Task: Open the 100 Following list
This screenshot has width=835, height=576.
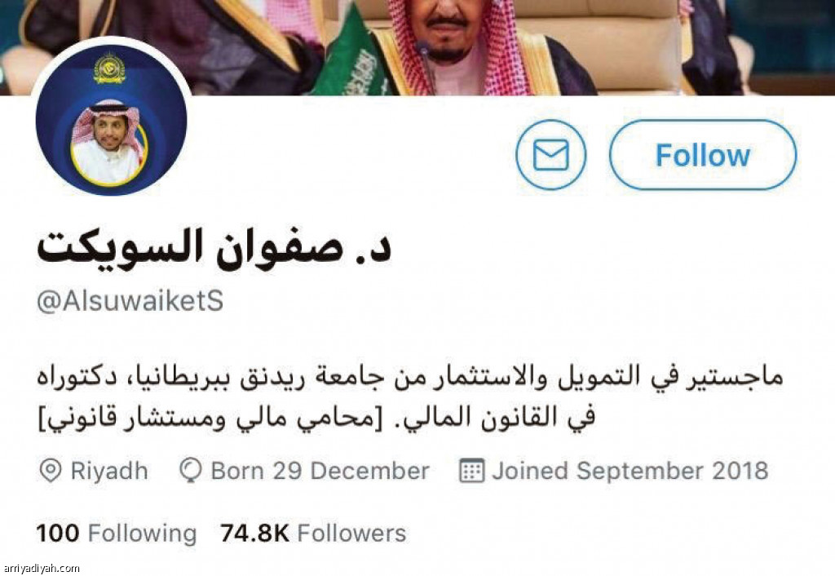Action: click(x=117, y=533)
